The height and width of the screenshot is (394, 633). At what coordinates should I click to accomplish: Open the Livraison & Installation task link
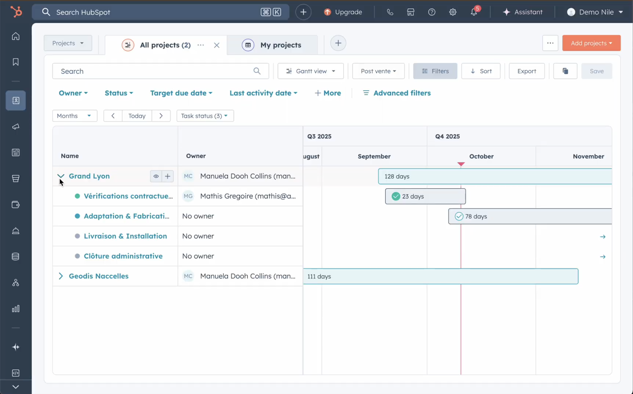125,236
